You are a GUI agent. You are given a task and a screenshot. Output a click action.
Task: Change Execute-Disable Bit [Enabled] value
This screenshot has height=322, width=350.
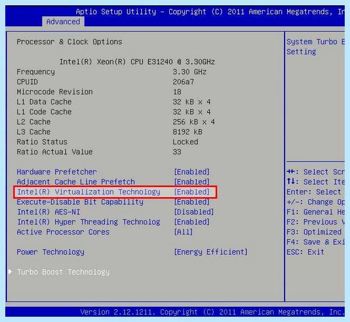coord(192,202)
